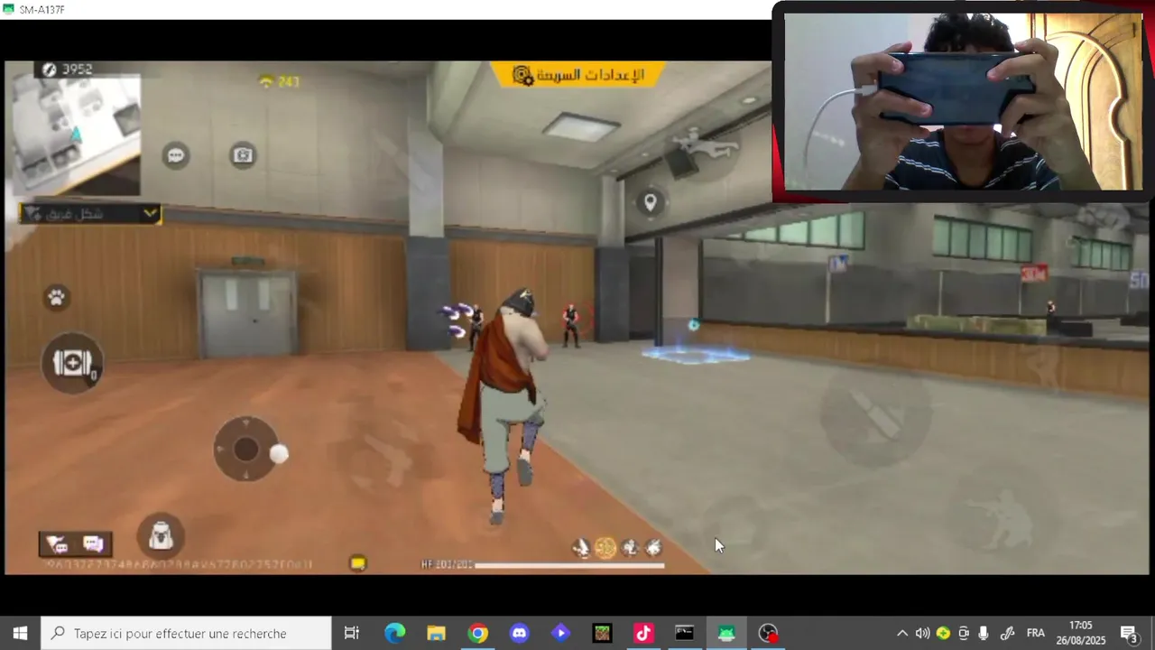1155x650 pixels.
Task: Open the OBS recording icon in taskbar
Action: click(768, 633)
